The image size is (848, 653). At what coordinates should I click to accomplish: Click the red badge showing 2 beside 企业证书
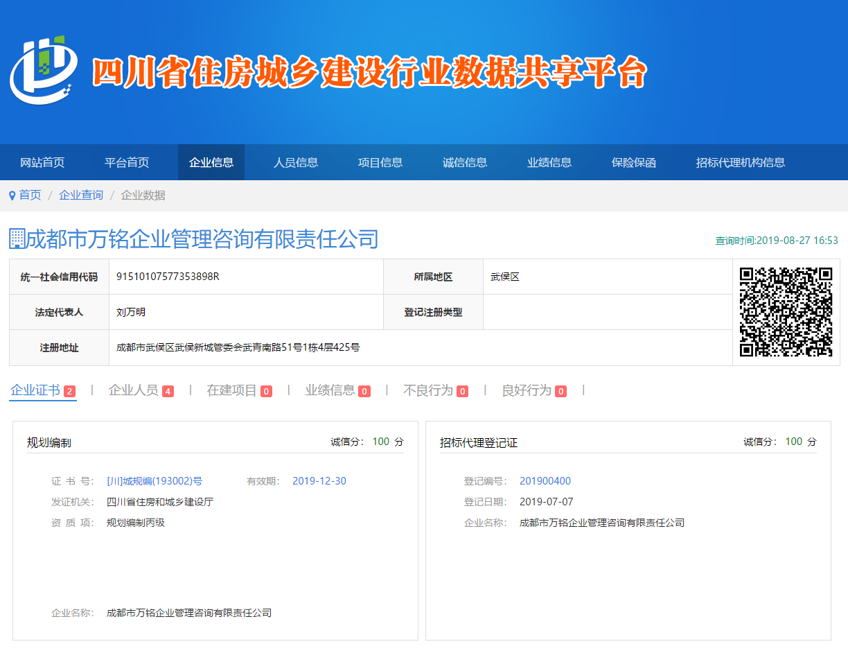(71, 391)
